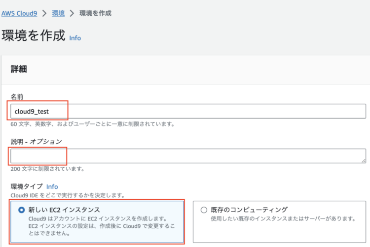Click the 説明 - オプション label
This screenshot has height=247, width=370.
36,142
